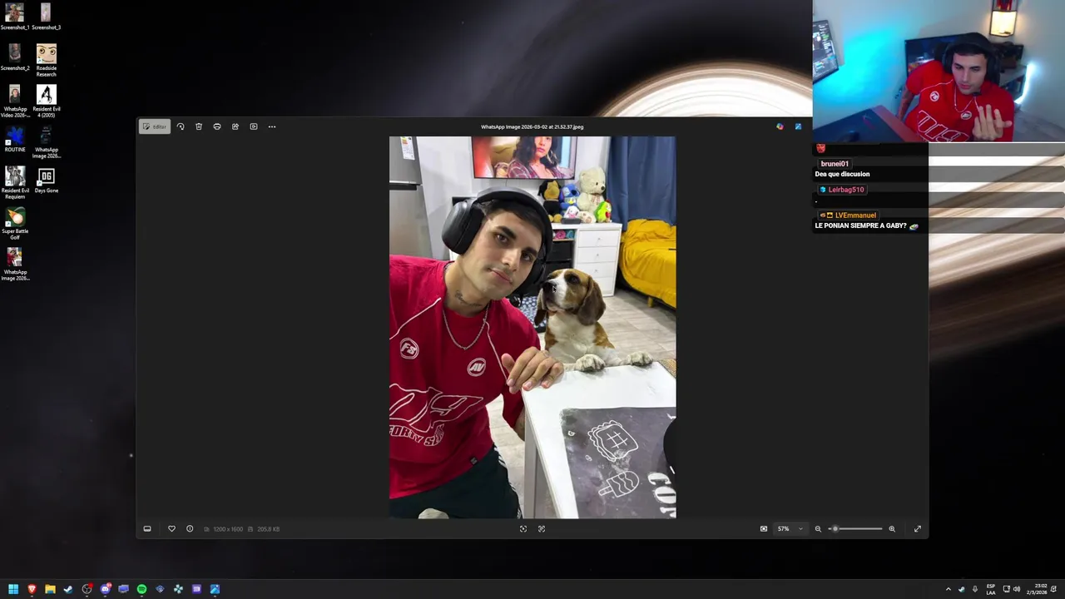Click the microphone tray icon

[x=975, y=589]
